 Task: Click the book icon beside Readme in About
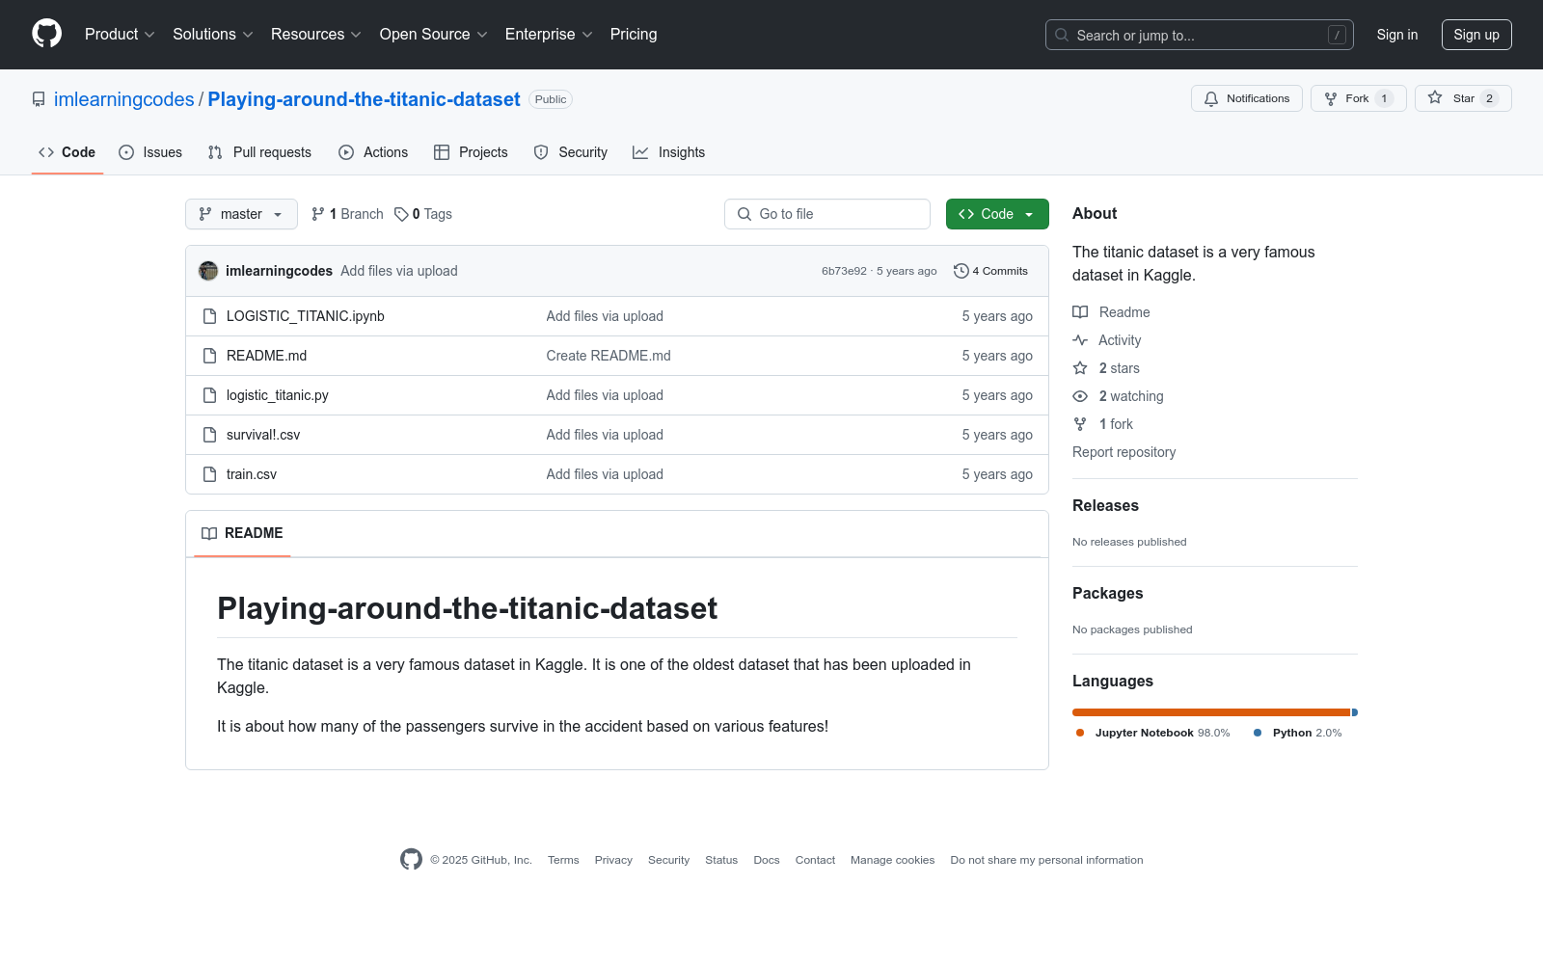pyautogui.click(x=1080, y=312)
